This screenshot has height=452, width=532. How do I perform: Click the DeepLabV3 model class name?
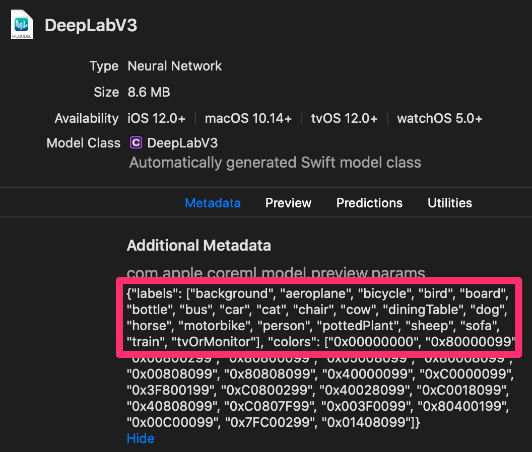pyautogui.click(x=182, y=143)
